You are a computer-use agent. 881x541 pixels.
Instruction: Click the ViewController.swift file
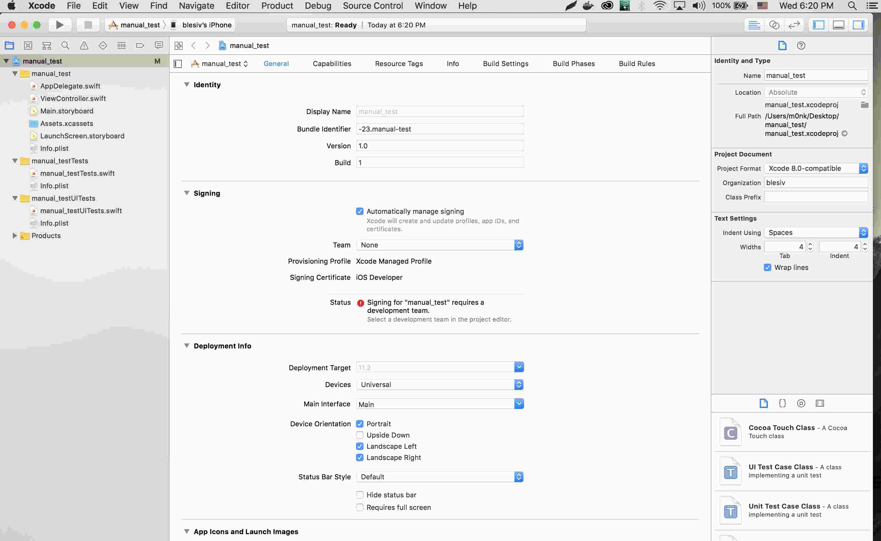(72, 98)
